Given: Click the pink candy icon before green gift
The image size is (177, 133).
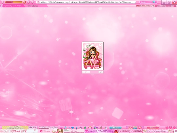Looking at the screenshot, I should click(81, 128).
